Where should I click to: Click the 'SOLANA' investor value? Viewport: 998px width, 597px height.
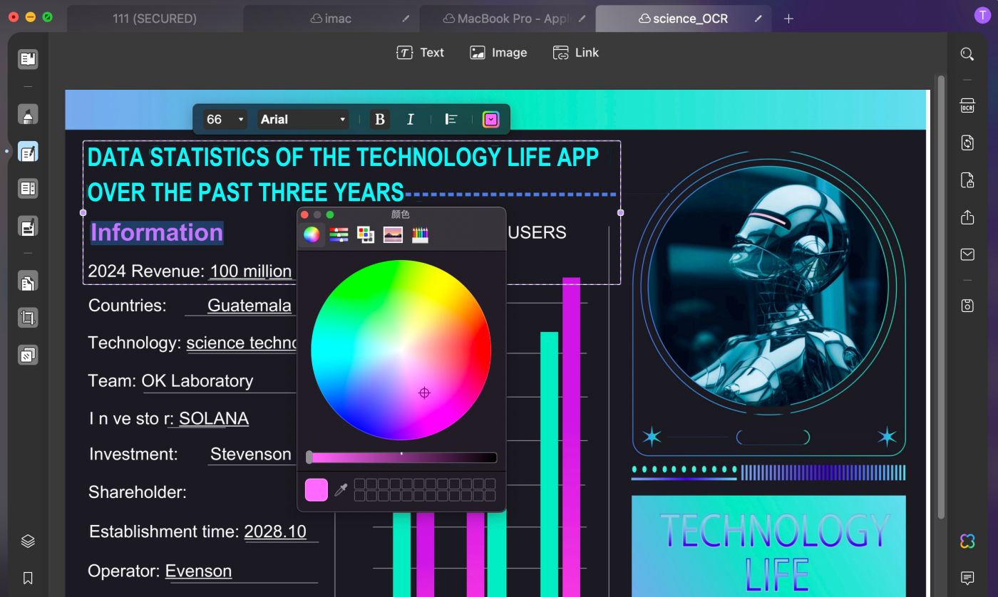coord(214,418)
